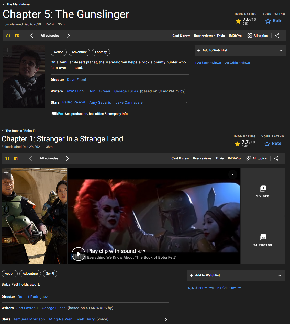
Task: See production, box office & company info
Action: click(98, 114)
